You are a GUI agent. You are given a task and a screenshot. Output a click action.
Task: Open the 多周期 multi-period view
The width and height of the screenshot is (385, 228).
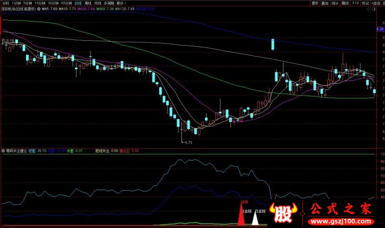pos(109,3)
